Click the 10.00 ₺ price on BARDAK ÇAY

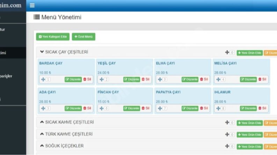pos(45,73)
